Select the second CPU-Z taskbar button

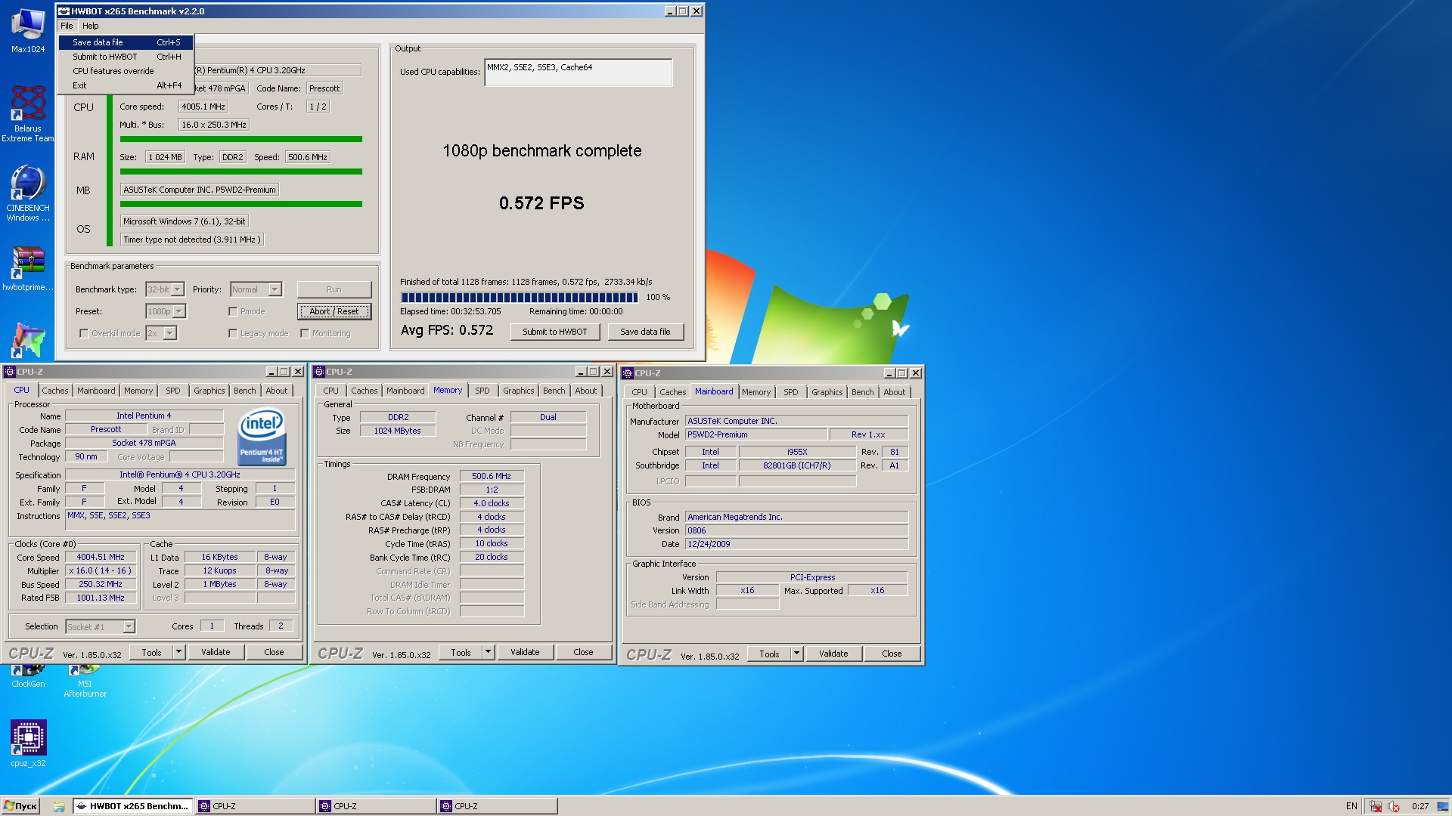(x=376, y=806)
